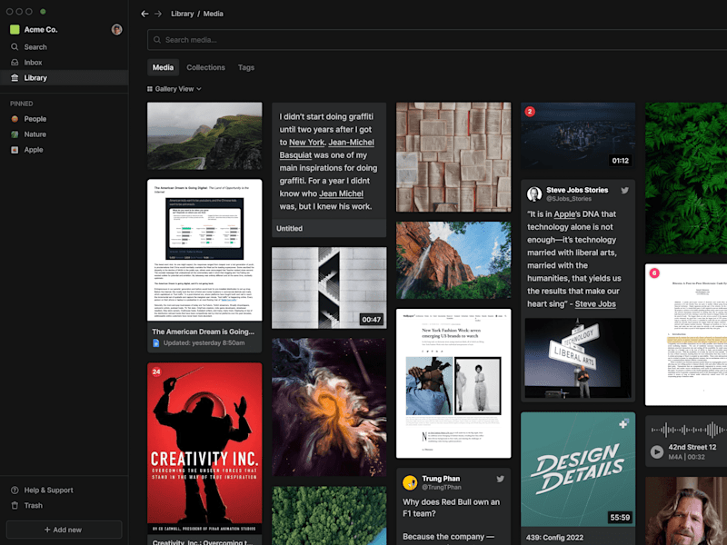Select the People pinned collection
Screen dimensions: 727x545
click(64, 119)
